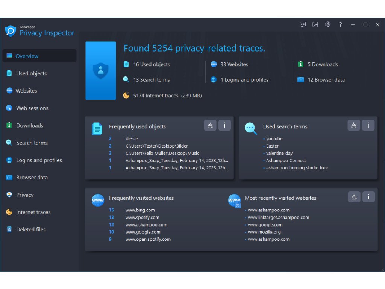
Task: Clean the Frequently used objects list
Action: point(210,125)
